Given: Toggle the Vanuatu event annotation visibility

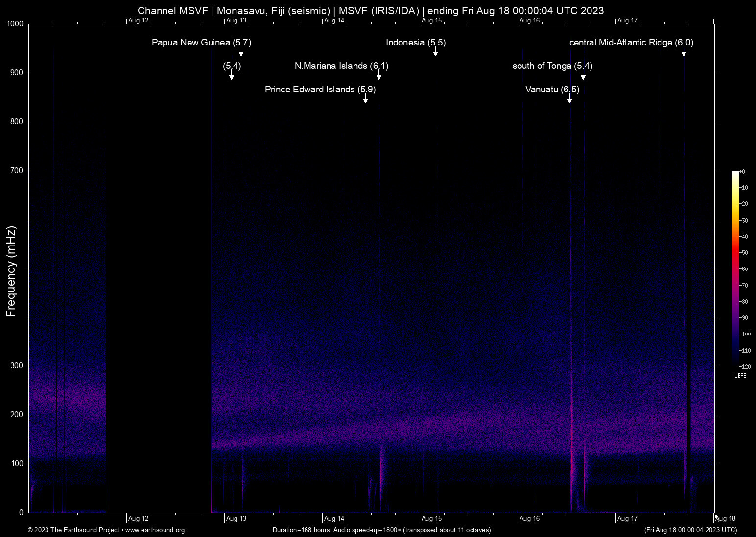Looking at the screenshot, I should coord(551,90).
